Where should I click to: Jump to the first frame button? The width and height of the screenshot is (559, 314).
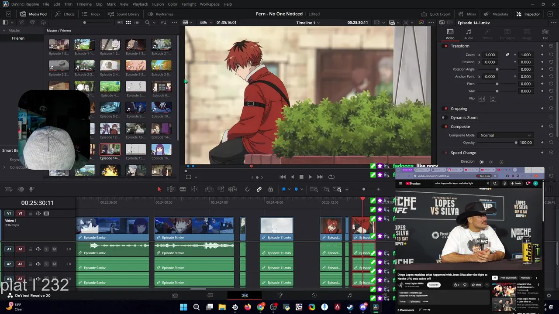pyautogui.click(x=283, y=177)
